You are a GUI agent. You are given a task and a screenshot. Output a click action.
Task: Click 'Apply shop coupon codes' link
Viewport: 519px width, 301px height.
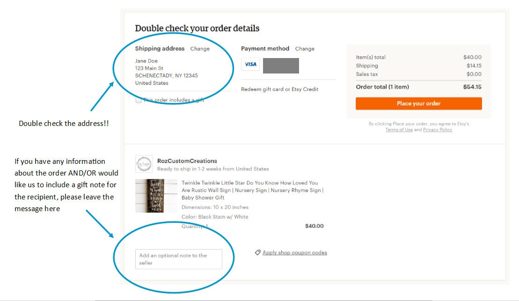coord(294,253)
